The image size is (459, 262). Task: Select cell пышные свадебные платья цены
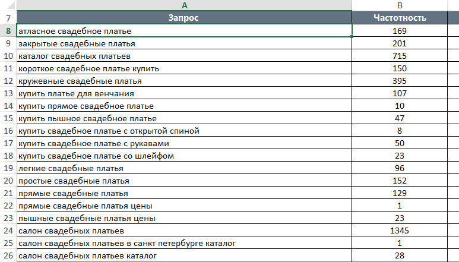[184, 218]
